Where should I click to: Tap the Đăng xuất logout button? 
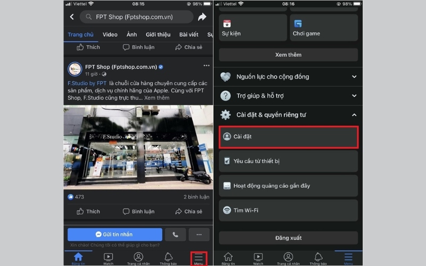click(288, 238)
